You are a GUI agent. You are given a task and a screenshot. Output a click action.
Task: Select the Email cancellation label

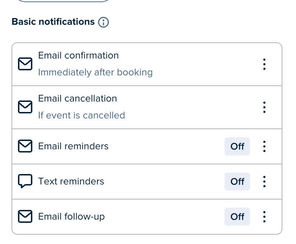78,98
